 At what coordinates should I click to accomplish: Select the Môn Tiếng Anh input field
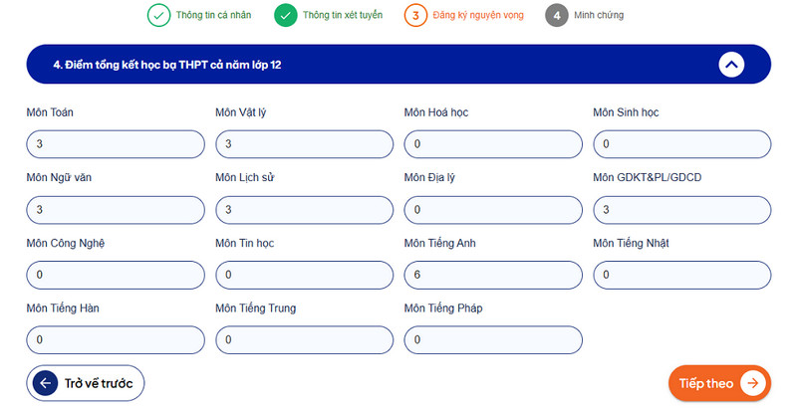coord(493,275)
